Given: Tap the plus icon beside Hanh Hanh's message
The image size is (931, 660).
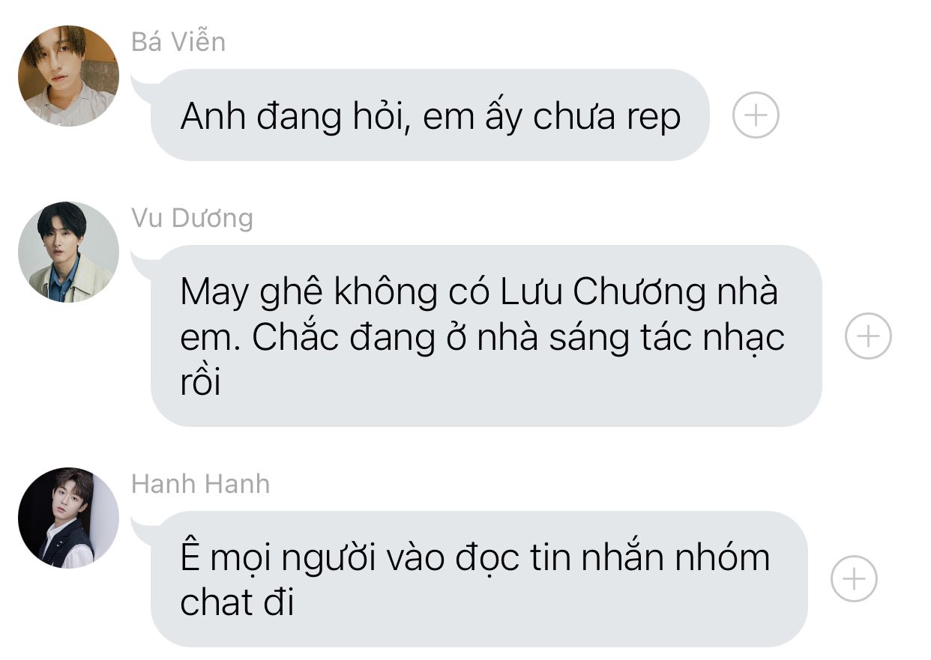Looking at the screenshot, I should point(855,578).
